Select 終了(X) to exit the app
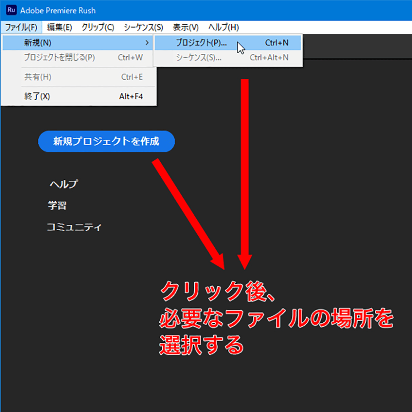Screen dimensions: 412x412 point(78,97)
